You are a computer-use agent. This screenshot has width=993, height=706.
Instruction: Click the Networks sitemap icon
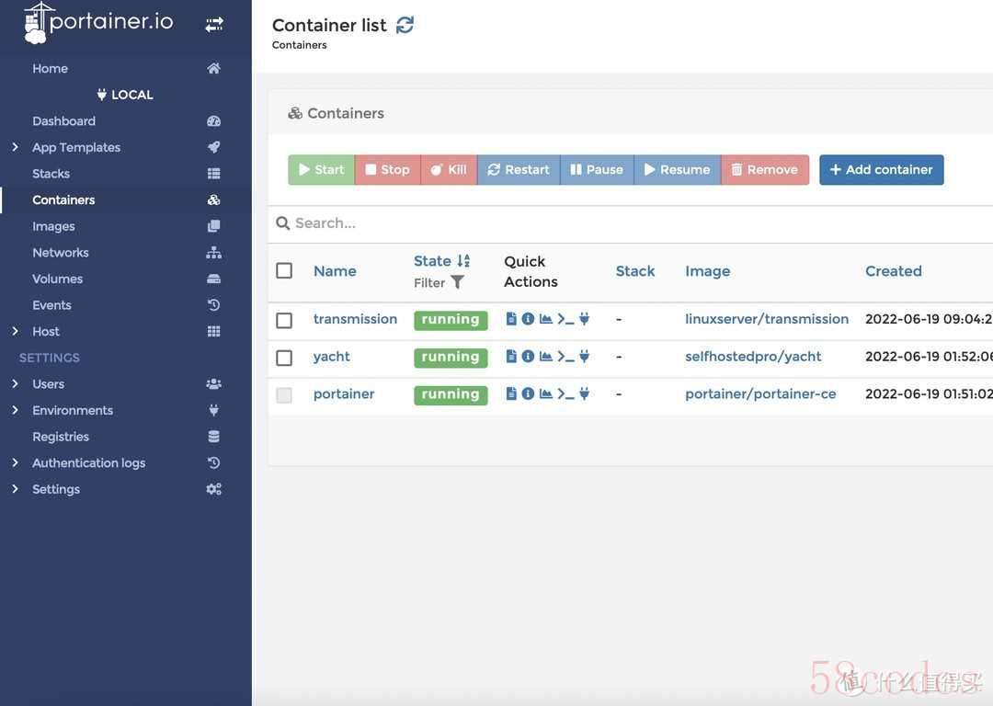[x=214, y=253]
